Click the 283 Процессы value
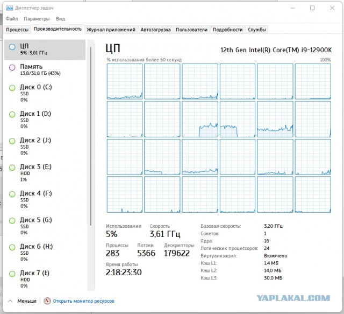The height and width of the screenshot is (314, 344). pyautogui.click(x=112, y=253)
